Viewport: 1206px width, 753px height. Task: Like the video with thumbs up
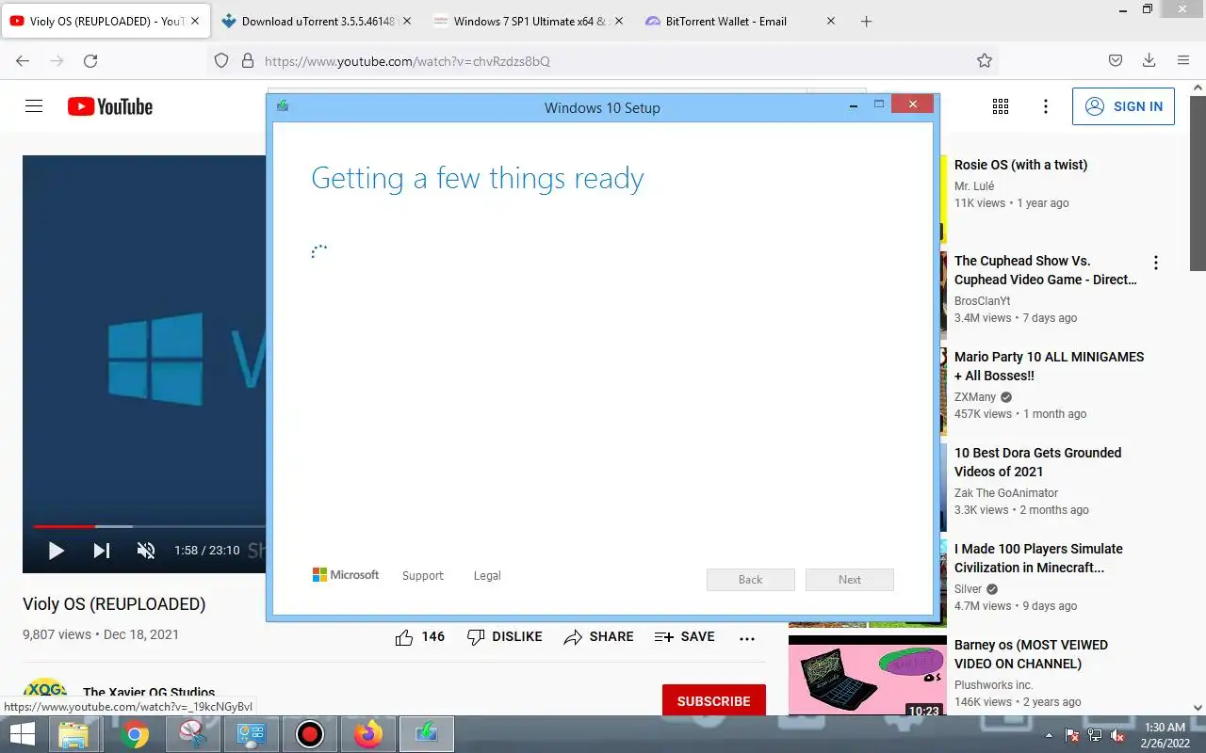click(404, 637)
